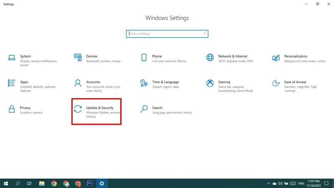Open Time & Language icon
This screenshot has width=334, height=188.
pyautogui.click(x=144, y=83)
